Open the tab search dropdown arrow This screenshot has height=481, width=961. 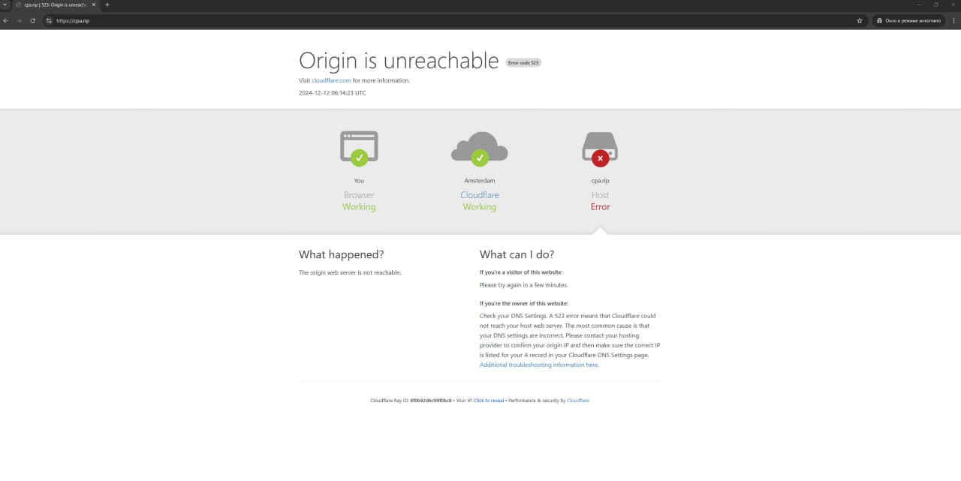pyautogui.click(x=5, y=5)
